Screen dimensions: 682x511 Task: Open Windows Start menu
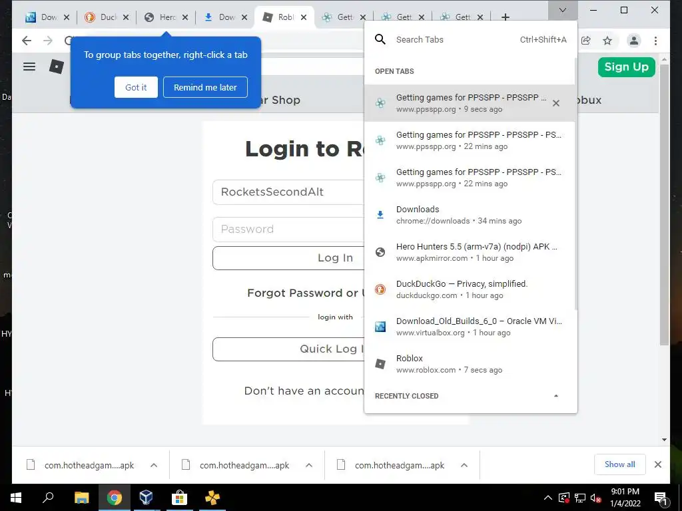coord(16,498)
